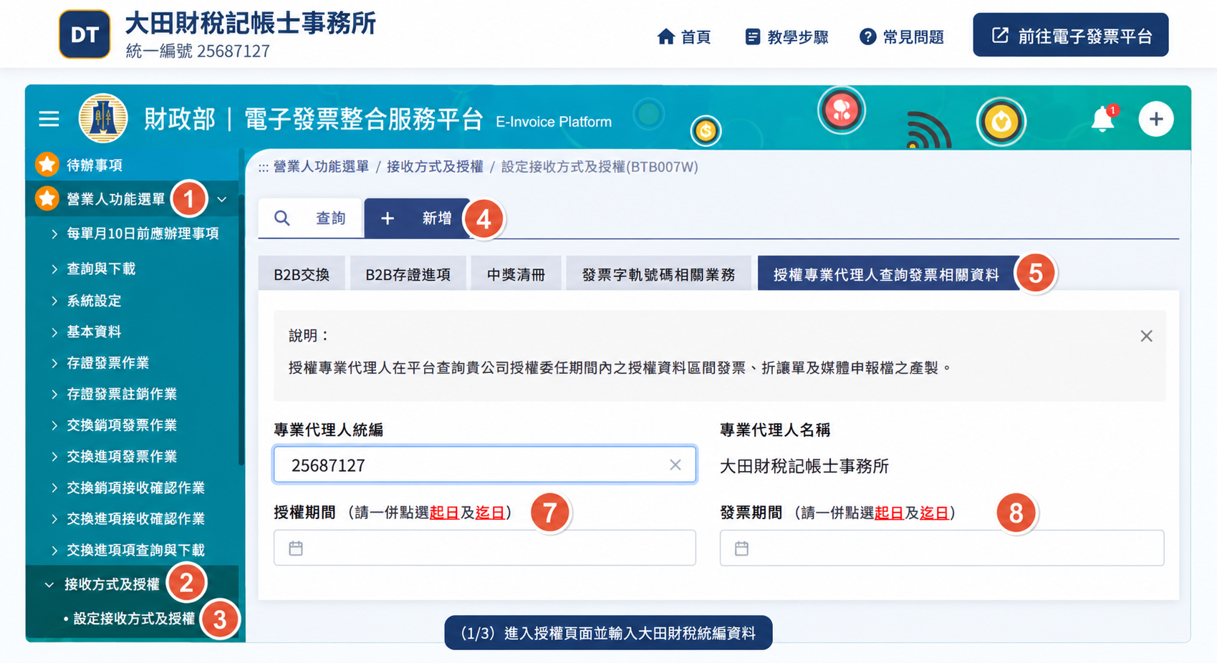This screenshot has height=663, width=1217.
Task: Expand 基本資料 menu item
Action: 86,331
